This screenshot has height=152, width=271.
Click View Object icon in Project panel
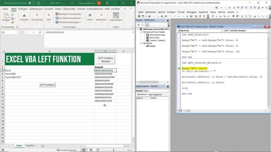142,25
